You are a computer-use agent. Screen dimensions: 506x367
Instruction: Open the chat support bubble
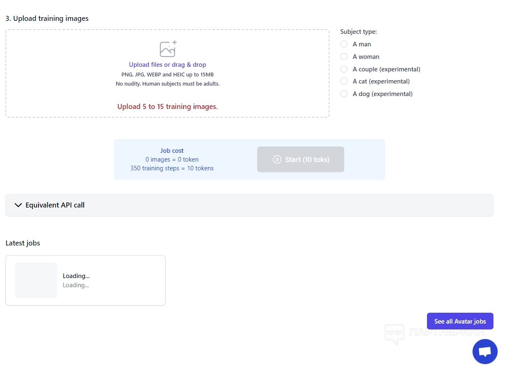[x=485, y=352]
